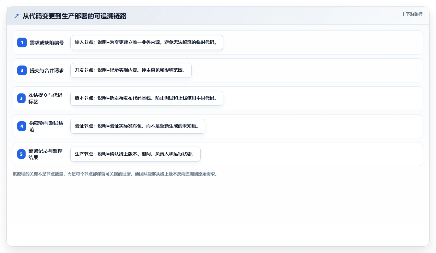This screenshot has width=436, height=253.
Task: Click the 冻结提交与代码标签 step label
Action: pos(45,98)
